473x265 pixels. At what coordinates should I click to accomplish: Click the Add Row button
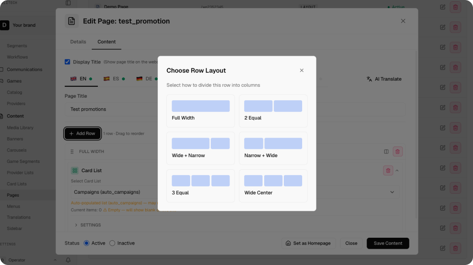click(x=82, y=134)
